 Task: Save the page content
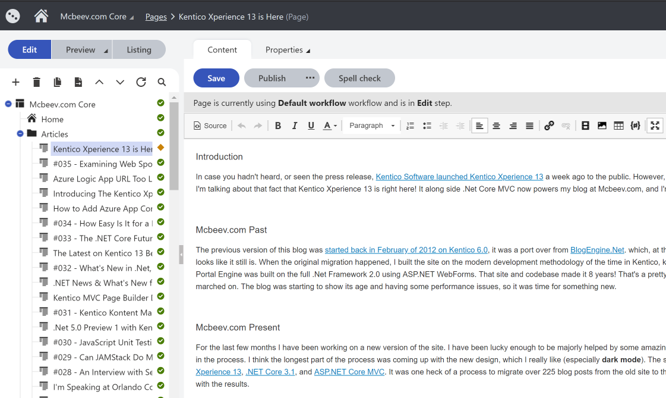pyautogui.click(x=216, y=79)
